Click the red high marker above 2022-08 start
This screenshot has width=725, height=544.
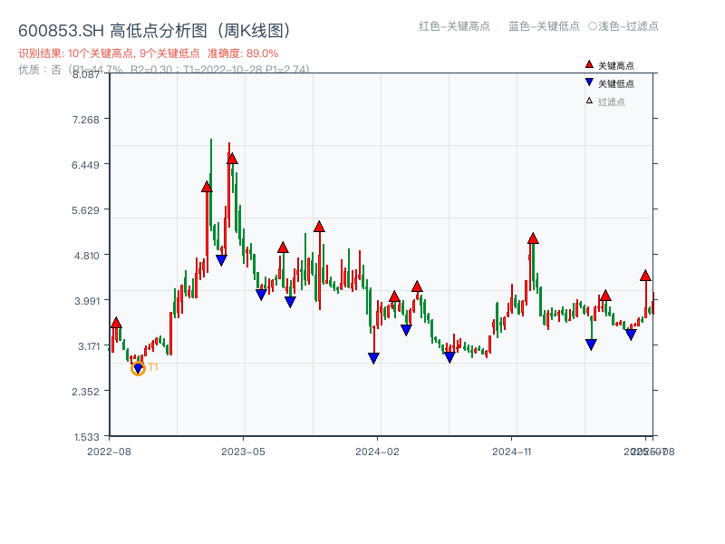pos(117,322)
